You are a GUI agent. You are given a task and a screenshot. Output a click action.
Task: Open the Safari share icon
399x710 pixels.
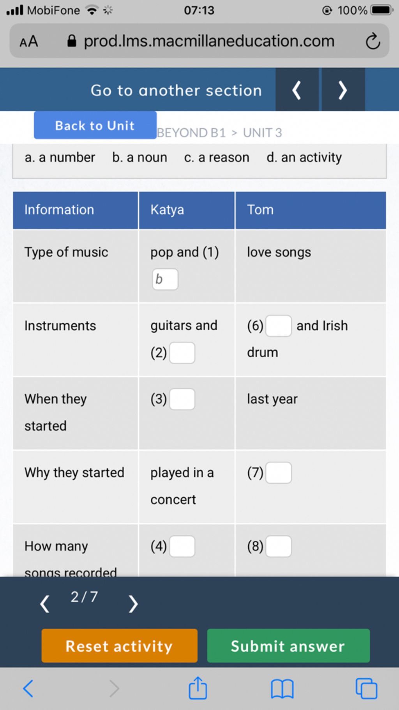tap(198, 688)
